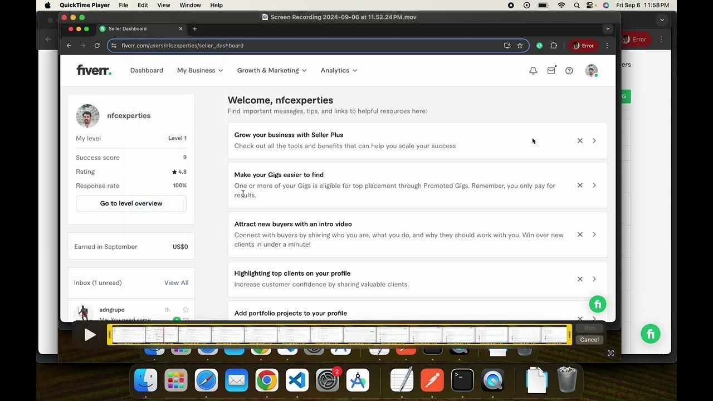Click the Cancel button in the QuickTime trim bar
Image resolution: width=713 pixels, height=401 pixels.
[x=589, y=340]
